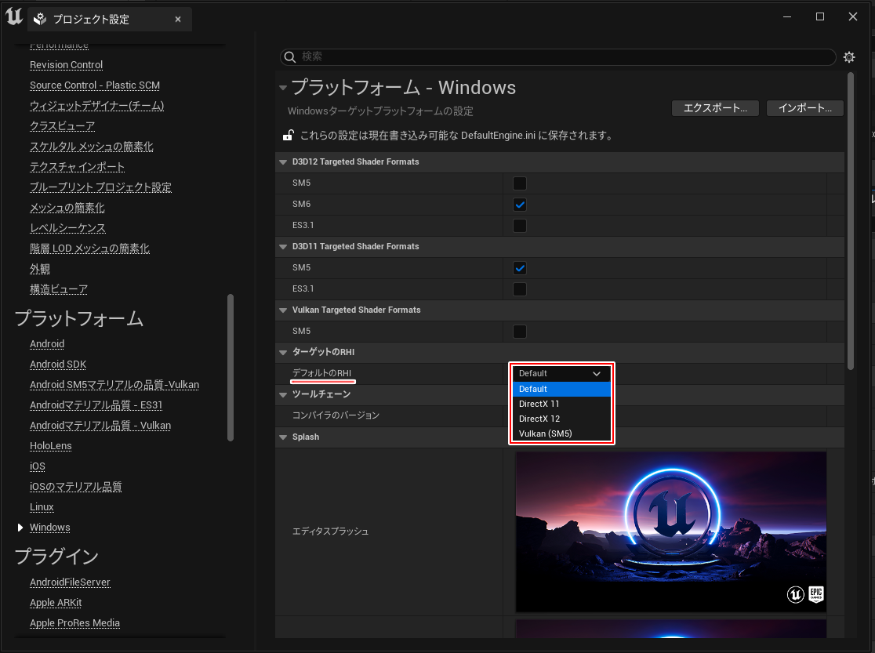Click the エクスポート button

(x=715, y=108)
